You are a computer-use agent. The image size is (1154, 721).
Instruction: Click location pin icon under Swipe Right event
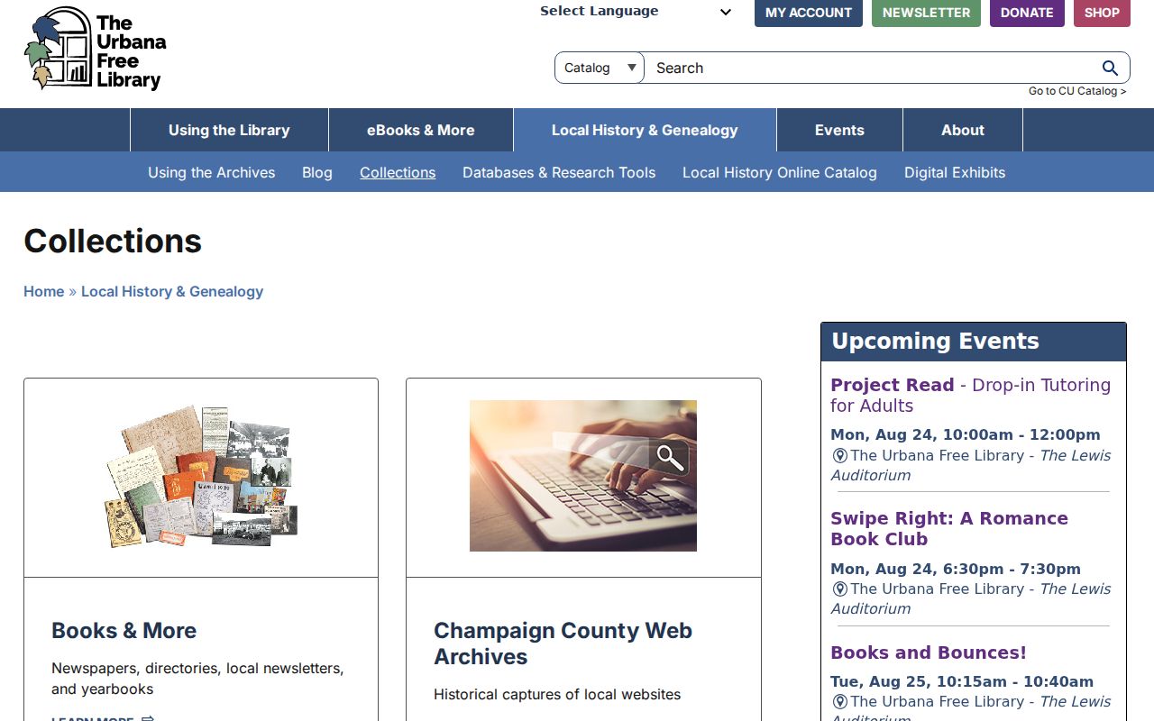click(x=839, y=589)
